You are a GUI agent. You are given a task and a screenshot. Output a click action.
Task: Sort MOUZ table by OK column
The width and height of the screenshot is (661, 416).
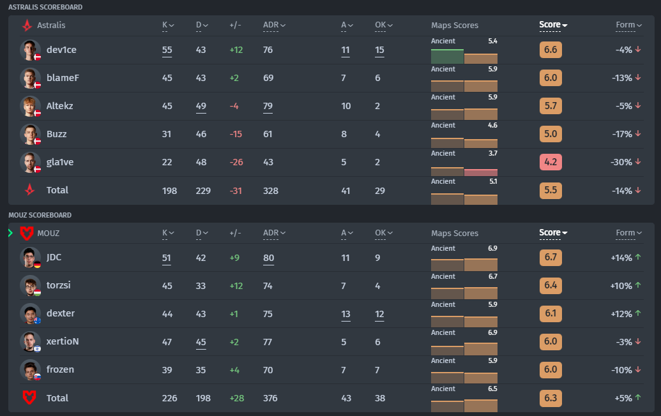click(x=384, y=233)
